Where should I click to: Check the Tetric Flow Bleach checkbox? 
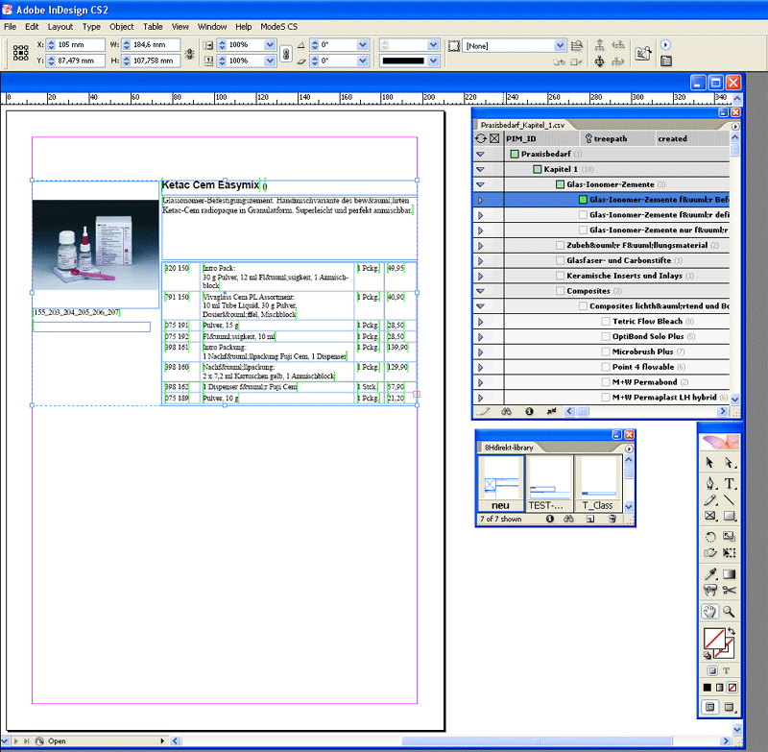(606, 322)
